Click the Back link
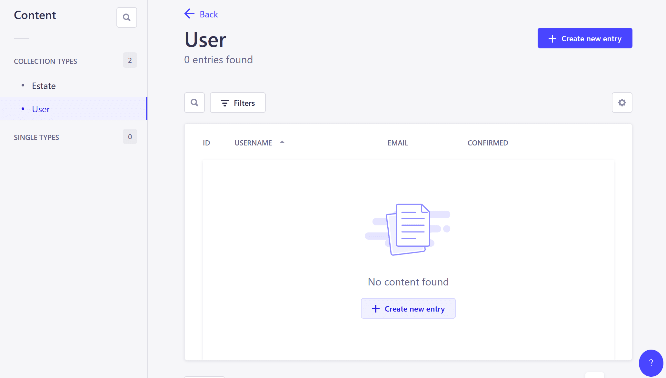666x378 pixels. pos(208,14)
